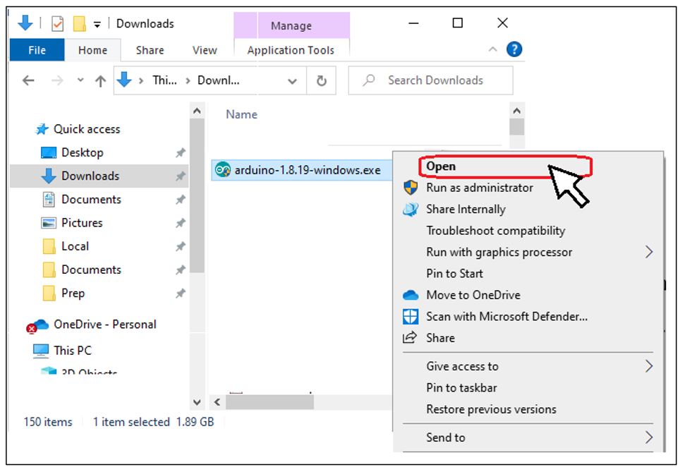Click the Up arrow navigation icon
Screen dimensions: 680x467
pyautogui.click(x=100, y=80)
